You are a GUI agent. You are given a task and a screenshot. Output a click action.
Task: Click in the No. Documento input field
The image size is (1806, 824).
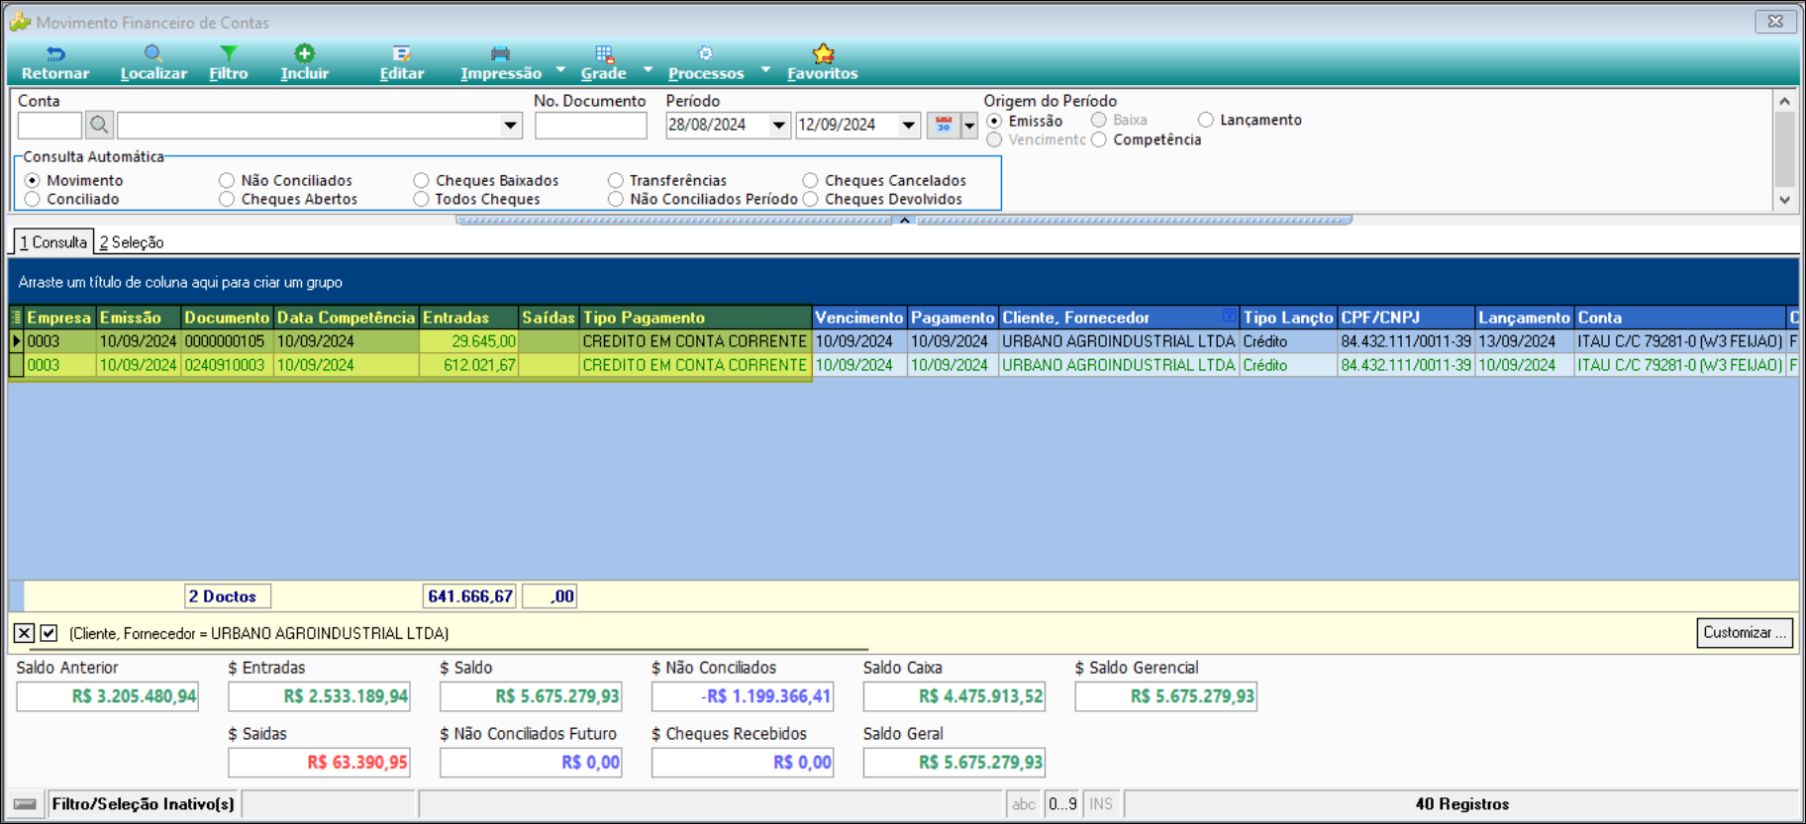[x=590, y=126]
